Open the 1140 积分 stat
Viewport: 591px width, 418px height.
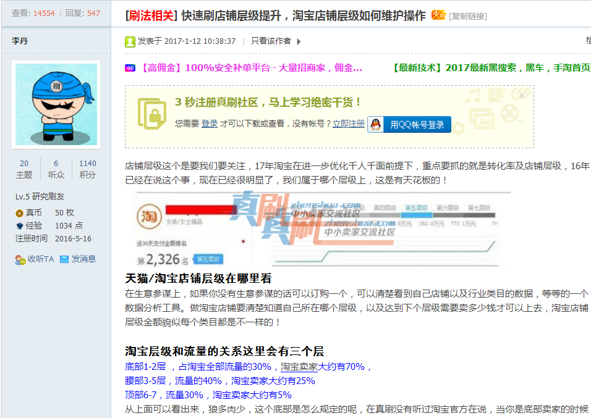click(87, 169)
